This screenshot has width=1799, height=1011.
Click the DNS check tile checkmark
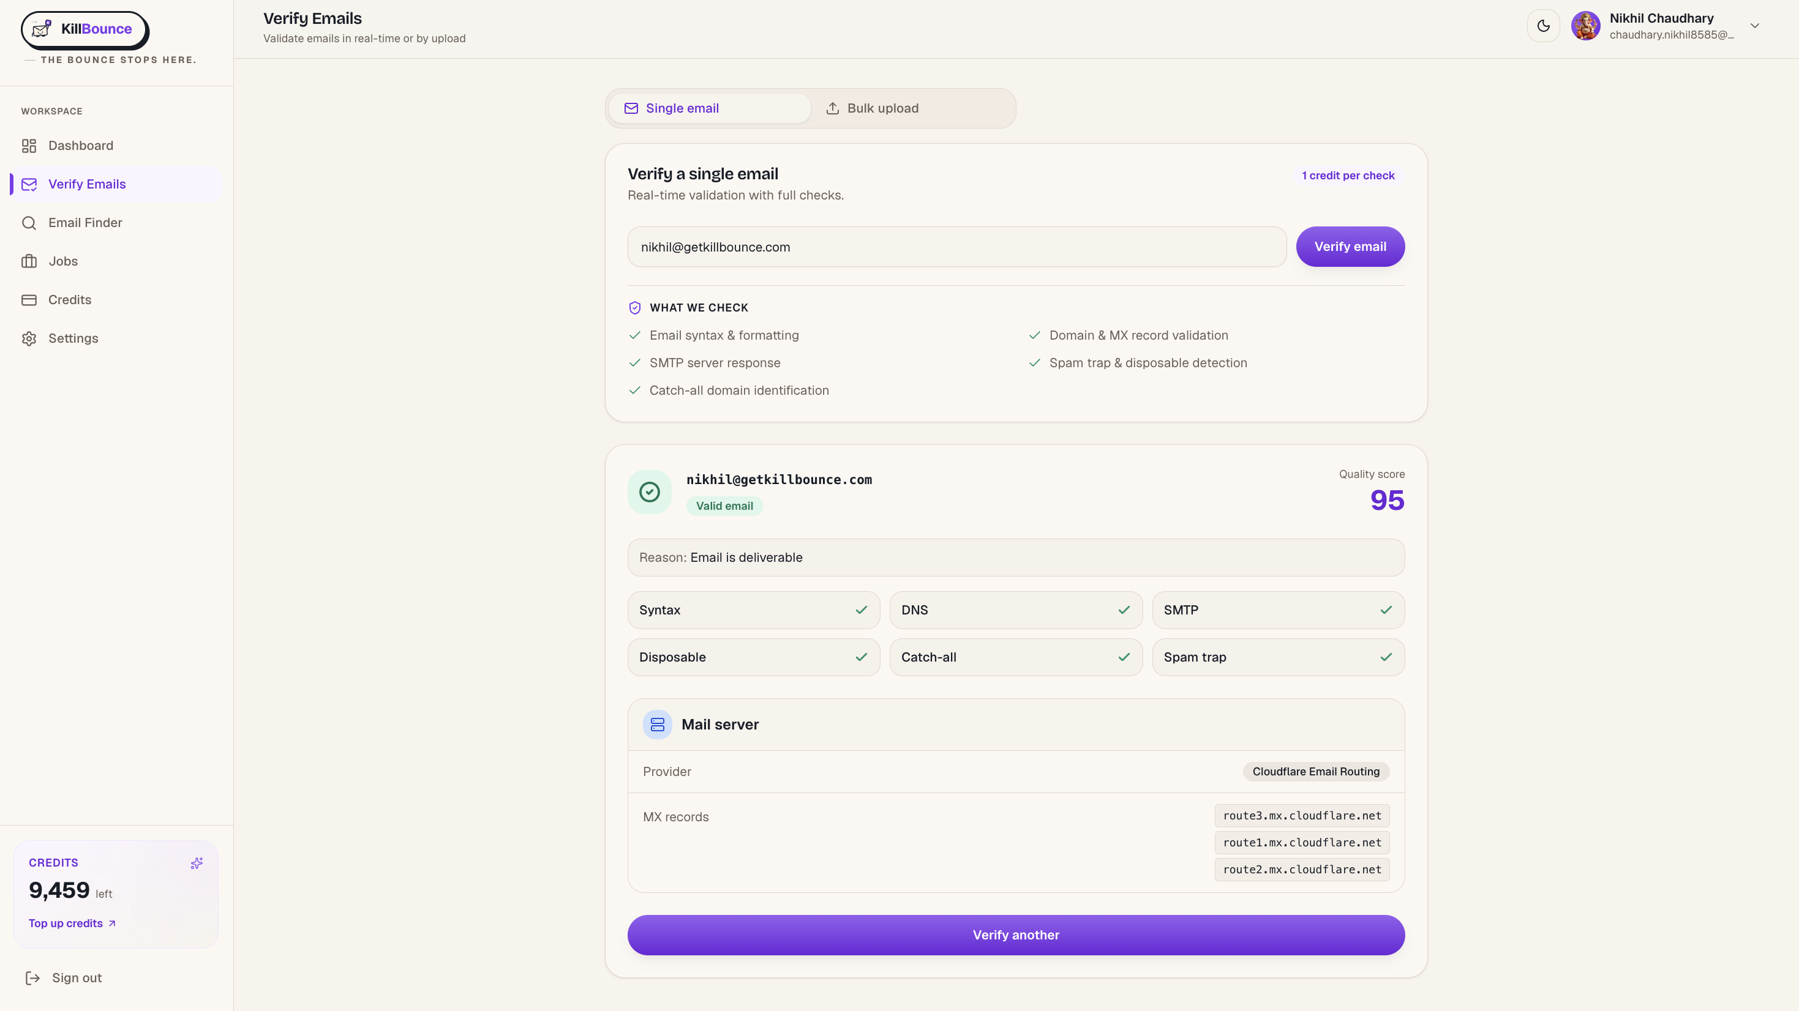(x=1124, y=610)
